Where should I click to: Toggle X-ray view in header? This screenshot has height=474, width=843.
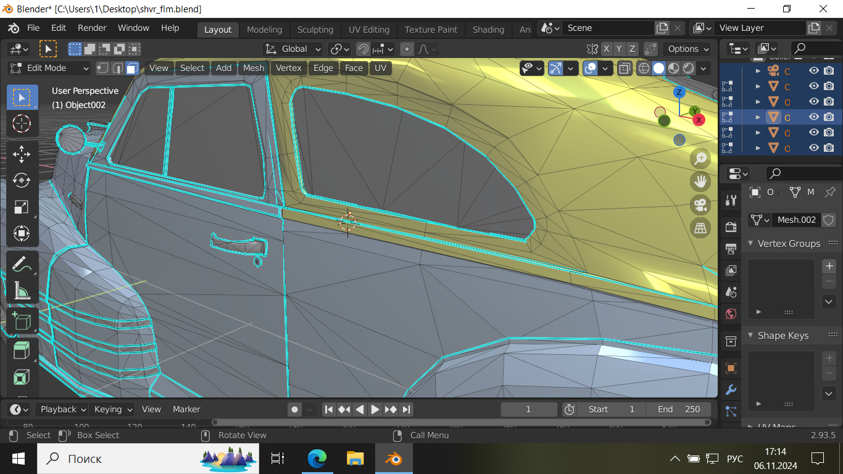point(625,68)
